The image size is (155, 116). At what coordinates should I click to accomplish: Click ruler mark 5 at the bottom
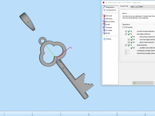117,114
